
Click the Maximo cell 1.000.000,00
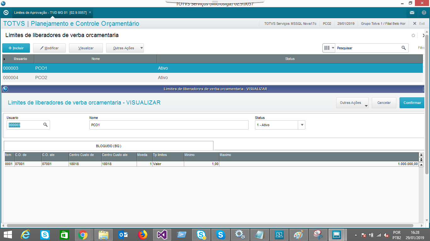point(319,164)
